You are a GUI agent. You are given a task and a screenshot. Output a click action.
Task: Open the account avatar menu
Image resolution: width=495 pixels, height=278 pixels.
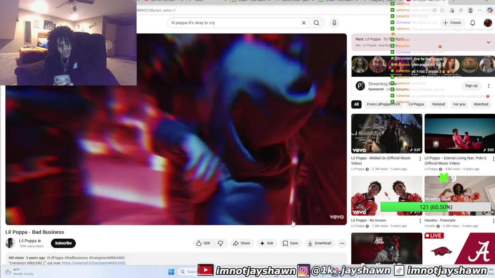[x=488, y=23]
